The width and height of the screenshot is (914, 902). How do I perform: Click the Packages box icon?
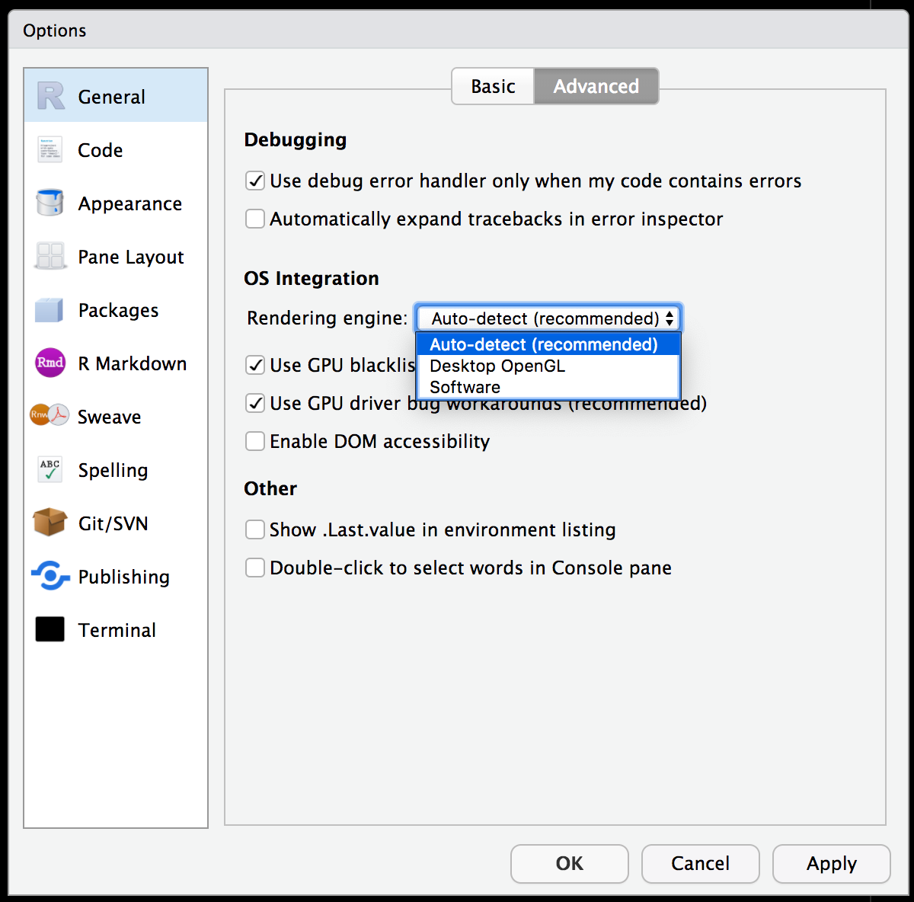(50, 310)
